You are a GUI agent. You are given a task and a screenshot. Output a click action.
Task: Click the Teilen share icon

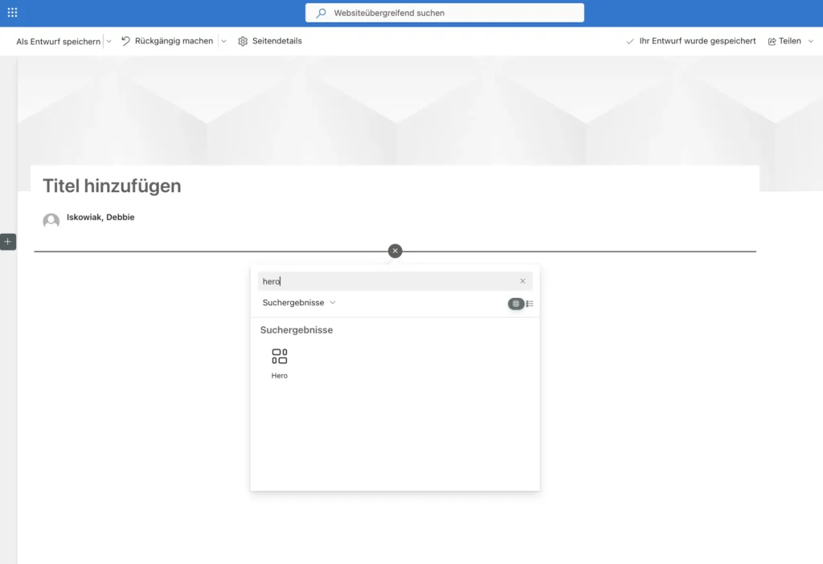pyautogui.click(x=772, y=41)
